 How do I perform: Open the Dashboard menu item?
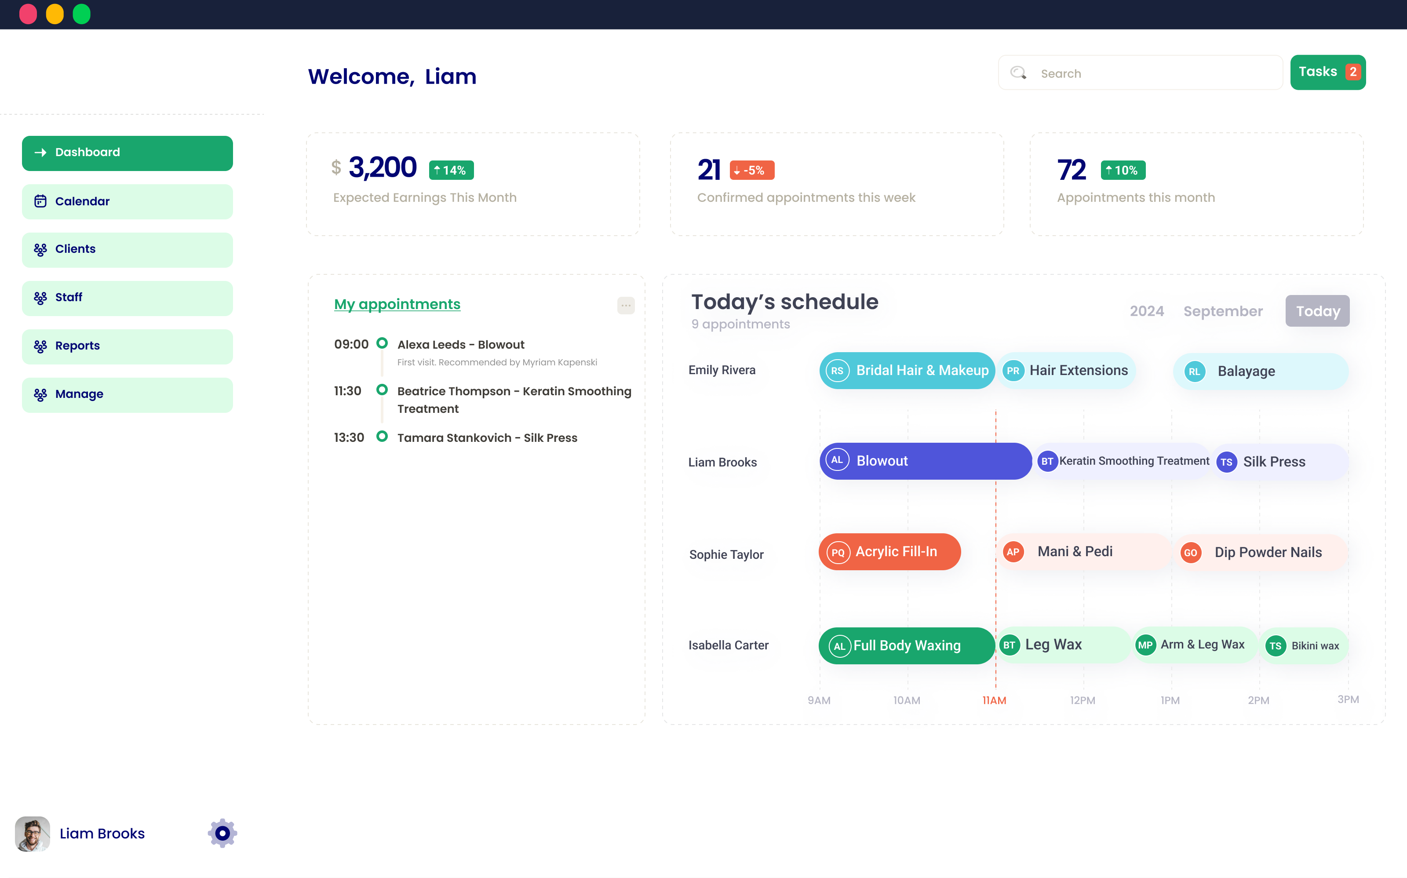tap(127, 153)
